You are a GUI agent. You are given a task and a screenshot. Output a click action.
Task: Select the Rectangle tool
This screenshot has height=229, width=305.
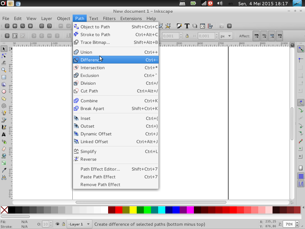click(x=4, y=77)
